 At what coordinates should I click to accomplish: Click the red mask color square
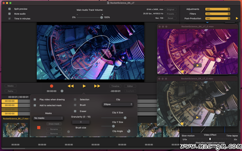point(39,127)
